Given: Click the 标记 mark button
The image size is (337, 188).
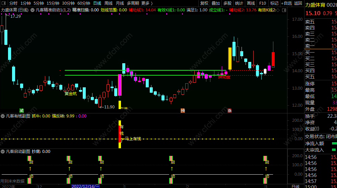Looking at the screenshot, I should pos(274,3).
